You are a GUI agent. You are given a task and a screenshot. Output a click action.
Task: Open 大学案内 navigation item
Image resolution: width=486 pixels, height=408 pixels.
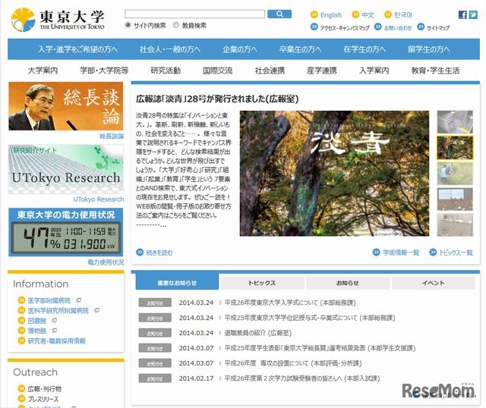point(43,71)
